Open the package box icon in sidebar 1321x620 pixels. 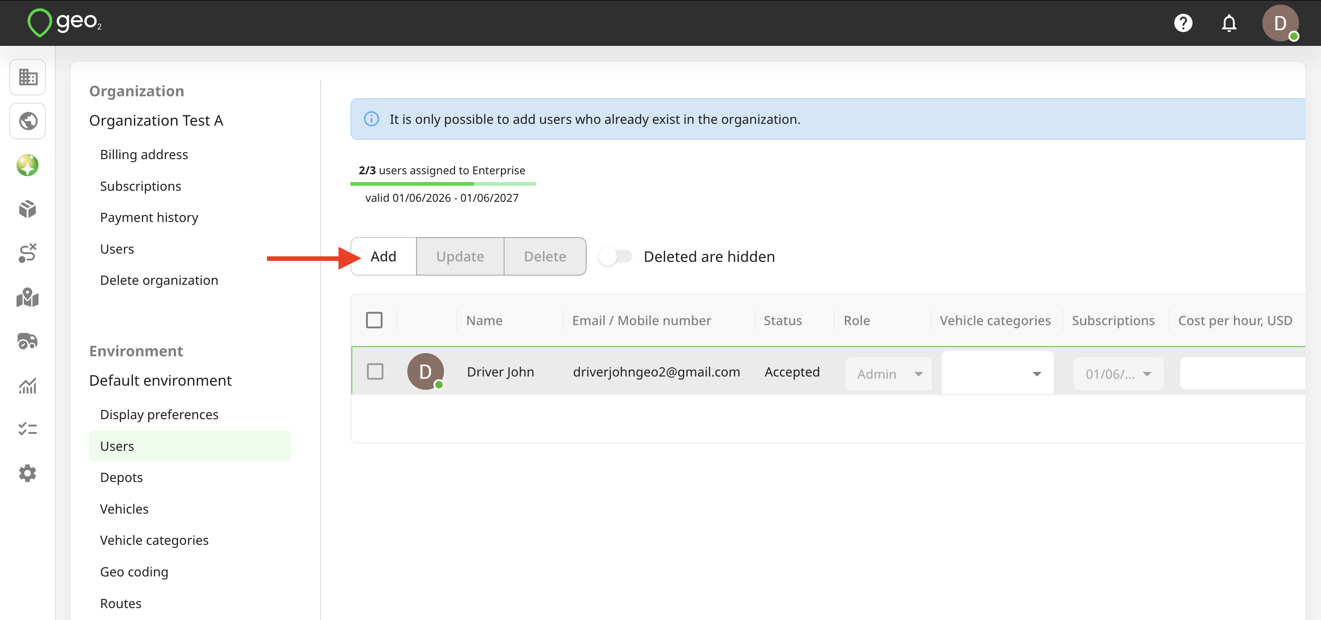point(28,209)
